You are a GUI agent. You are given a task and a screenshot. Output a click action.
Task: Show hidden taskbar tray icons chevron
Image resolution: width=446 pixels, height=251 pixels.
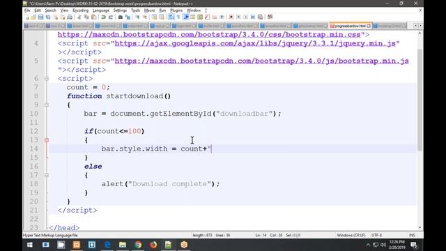point(368,245)
